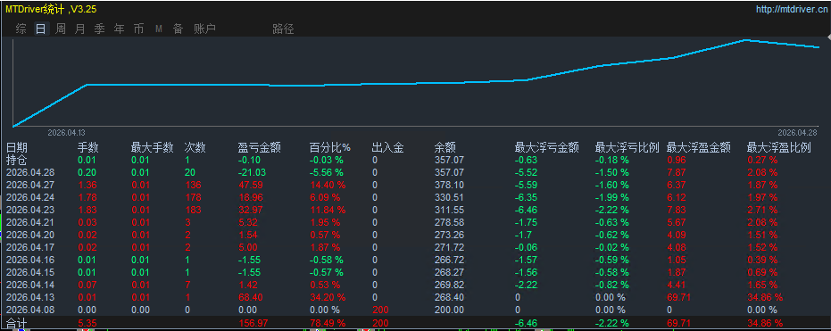Click the 2.71 % floating profit ratio

pos(762,210)
